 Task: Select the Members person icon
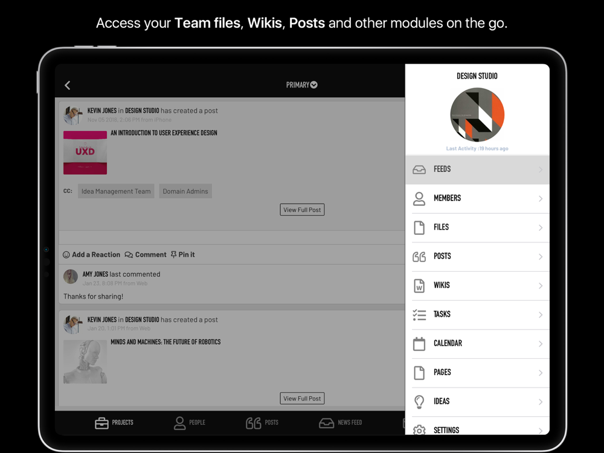pyautogui.click(x=419, y=199)
